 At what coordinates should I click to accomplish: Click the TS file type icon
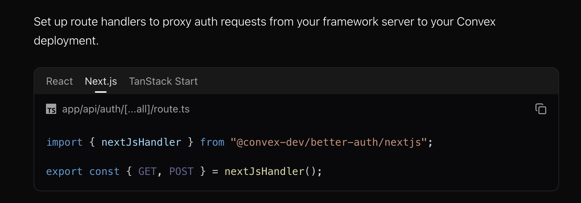(51, 109)
